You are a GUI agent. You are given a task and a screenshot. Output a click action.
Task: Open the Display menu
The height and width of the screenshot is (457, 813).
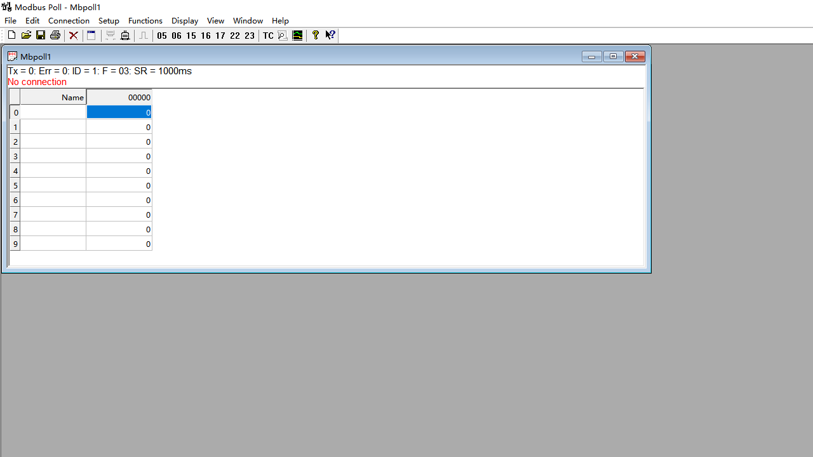[184, 20]
